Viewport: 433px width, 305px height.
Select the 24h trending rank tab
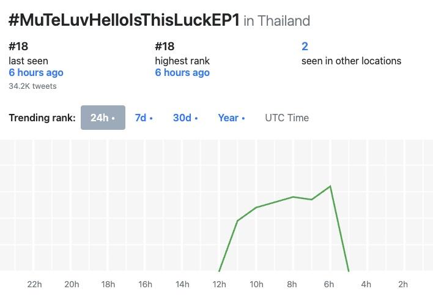pos(103,118)
